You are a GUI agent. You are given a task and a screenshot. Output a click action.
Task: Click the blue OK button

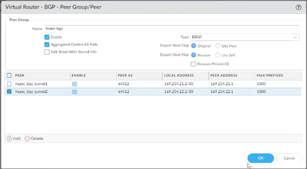pyautogui.click(x=260, y=158)
